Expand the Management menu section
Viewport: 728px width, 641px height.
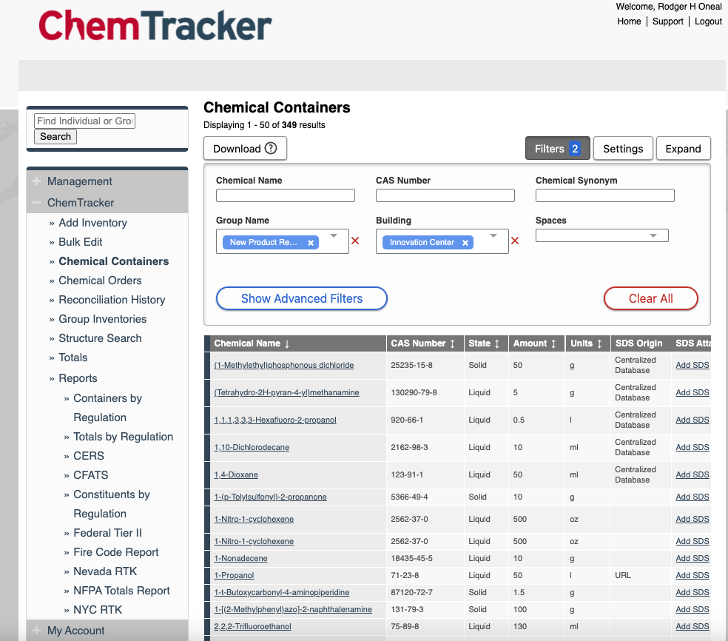tap(37, 181)
